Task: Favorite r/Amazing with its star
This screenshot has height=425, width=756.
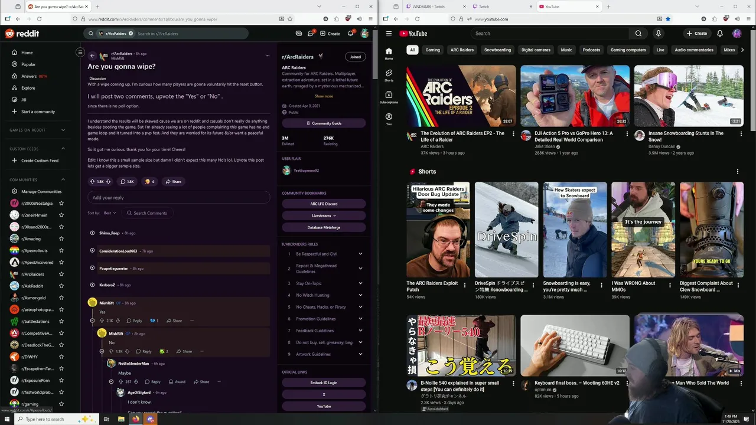Action: click(x=61, y=238)
